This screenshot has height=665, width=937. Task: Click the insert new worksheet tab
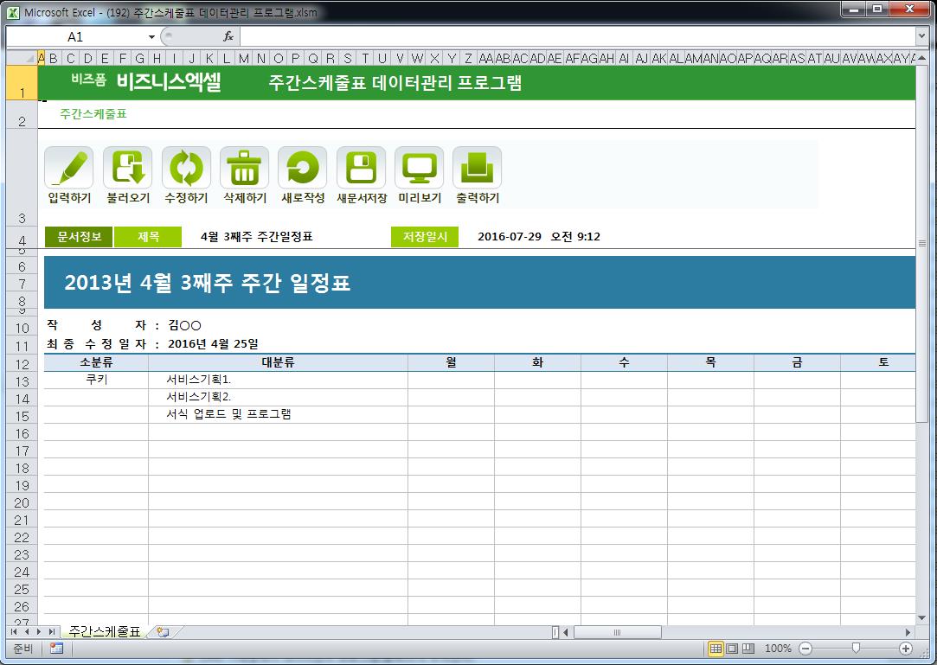tap(163, 632)
